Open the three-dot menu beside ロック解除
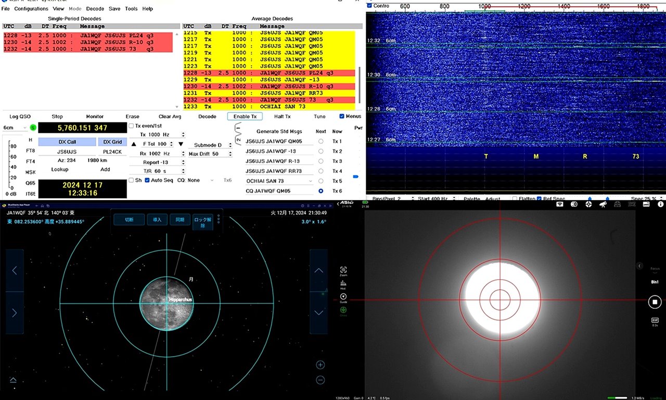 (219, 219)
